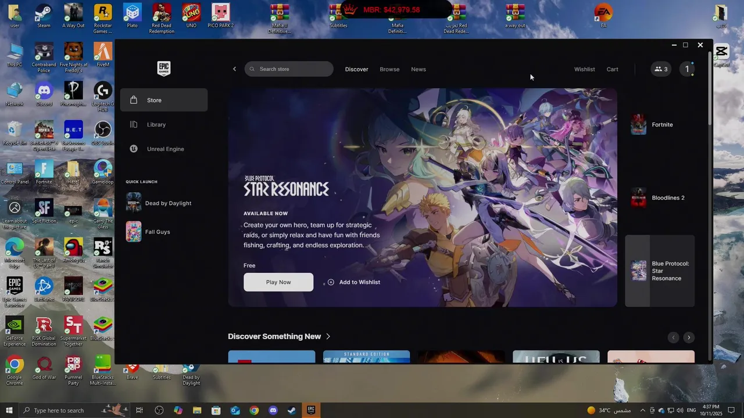Select the Among Us desktop icon
The image size is (744, 418).
73,250
